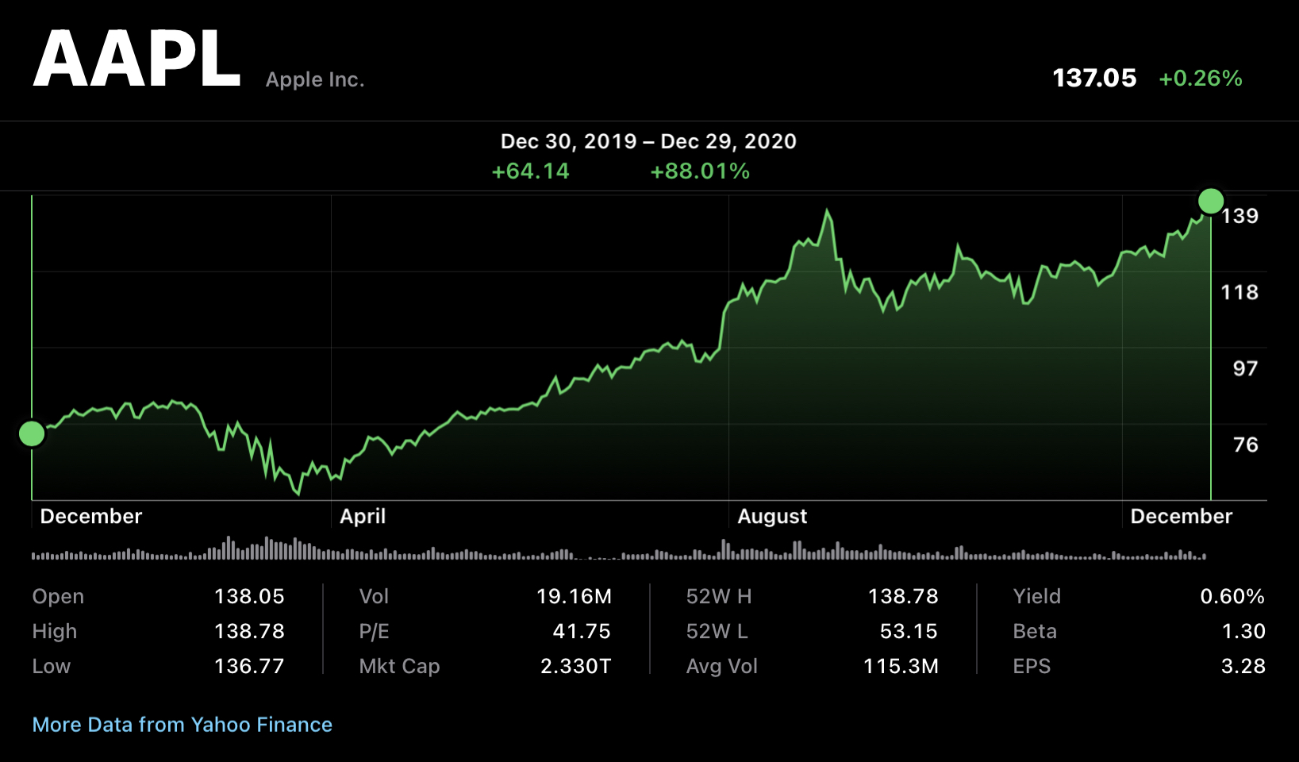Click the first December axis label
The image size is (1299, 762).
[x=91, y=517]
